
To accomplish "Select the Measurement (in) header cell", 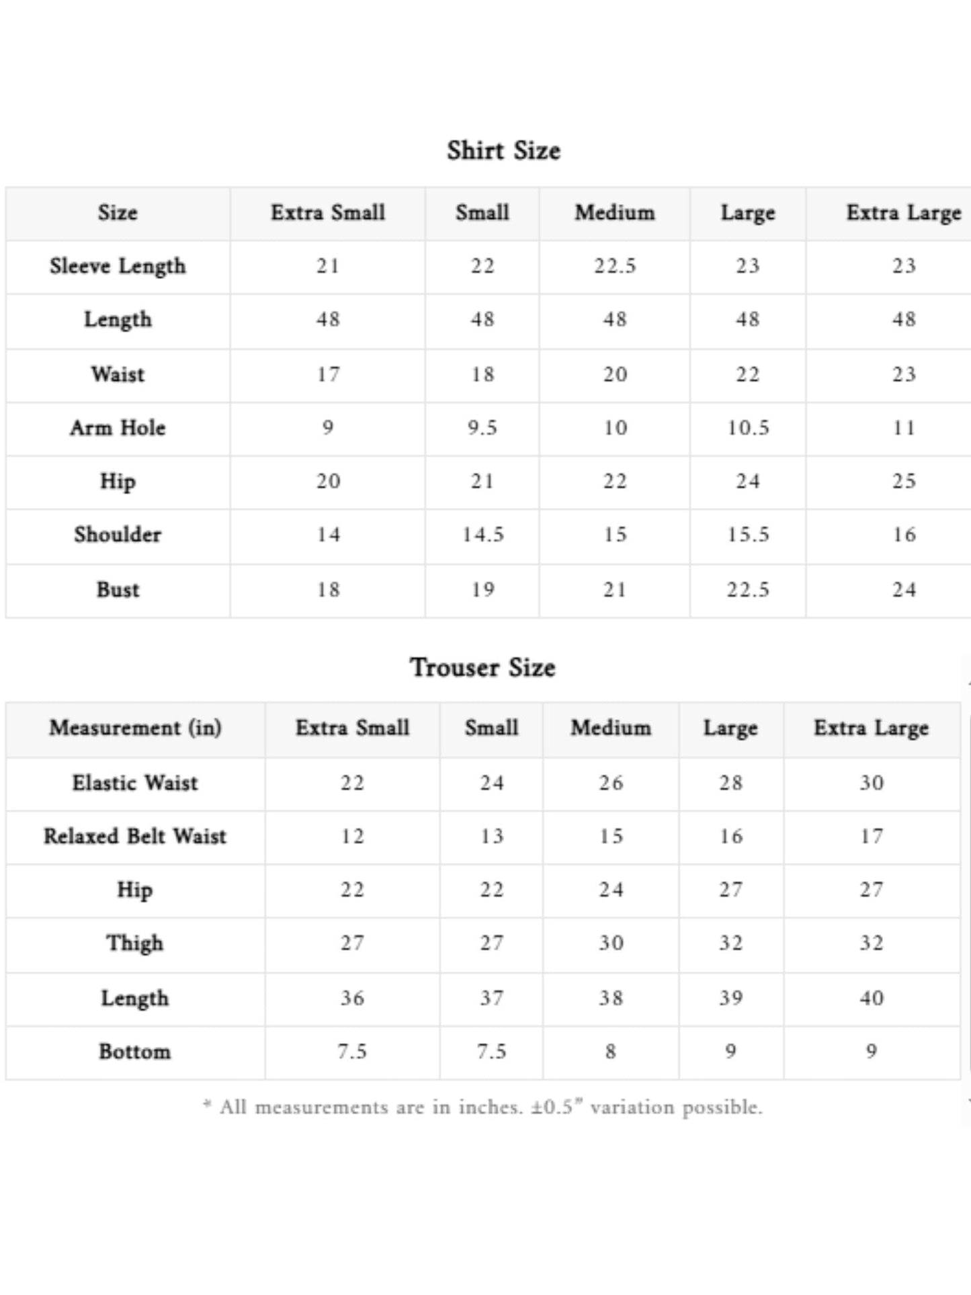I will [x=135, y=728].
